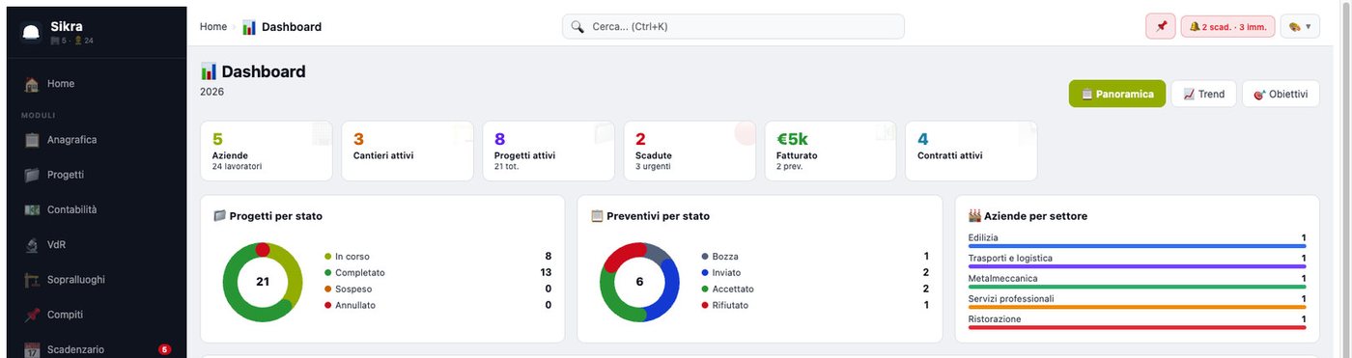Image resolution: width=1352 pixels, height=358 pixels.
Task: Click the chart icon beside Dashboard breadcrumb
Action: 249,27
